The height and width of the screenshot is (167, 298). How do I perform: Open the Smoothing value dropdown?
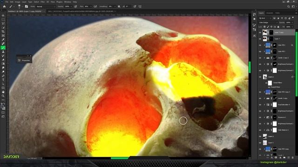point(115,6)
